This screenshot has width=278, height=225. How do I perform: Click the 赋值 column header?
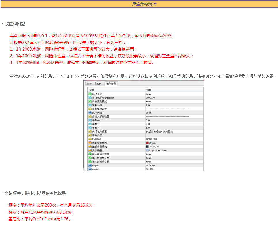coord(174,90)
